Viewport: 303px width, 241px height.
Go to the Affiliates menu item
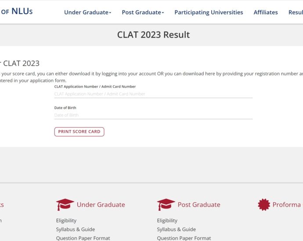266,12
